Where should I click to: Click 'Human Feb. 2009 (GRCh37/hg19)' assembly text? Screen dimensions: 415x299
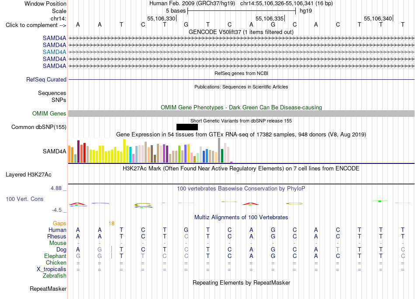[x=192, y=3]
